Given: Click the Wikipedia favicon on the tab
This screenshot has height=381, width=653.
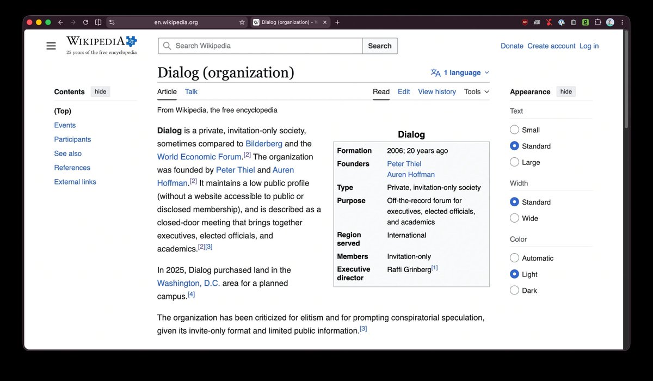Looking at the screenshot, I should [x=256, y=22].
